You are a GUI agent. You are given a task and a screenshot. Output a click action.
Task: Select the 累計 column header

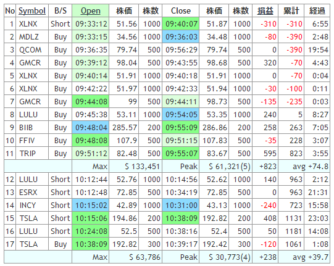(291, 10)
